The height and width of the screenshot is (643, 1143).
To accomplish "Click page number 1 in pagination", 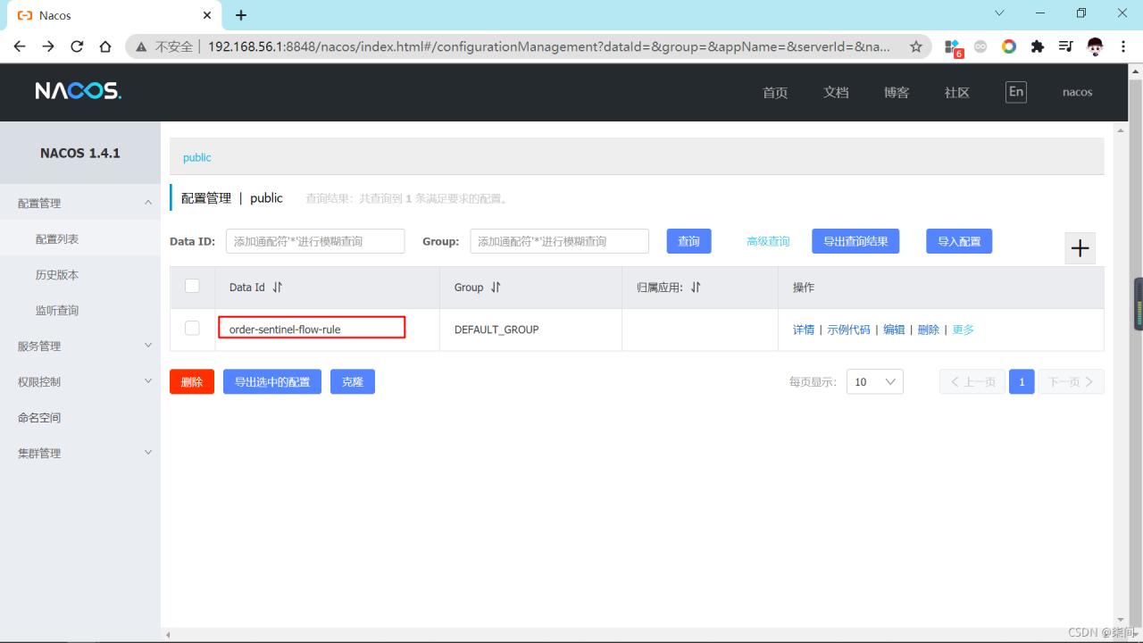I will click(1022, 381).
